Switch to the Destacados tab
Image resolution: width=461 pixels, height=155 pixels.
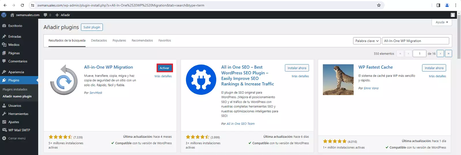pyautogui.click(x=99, y=41)
